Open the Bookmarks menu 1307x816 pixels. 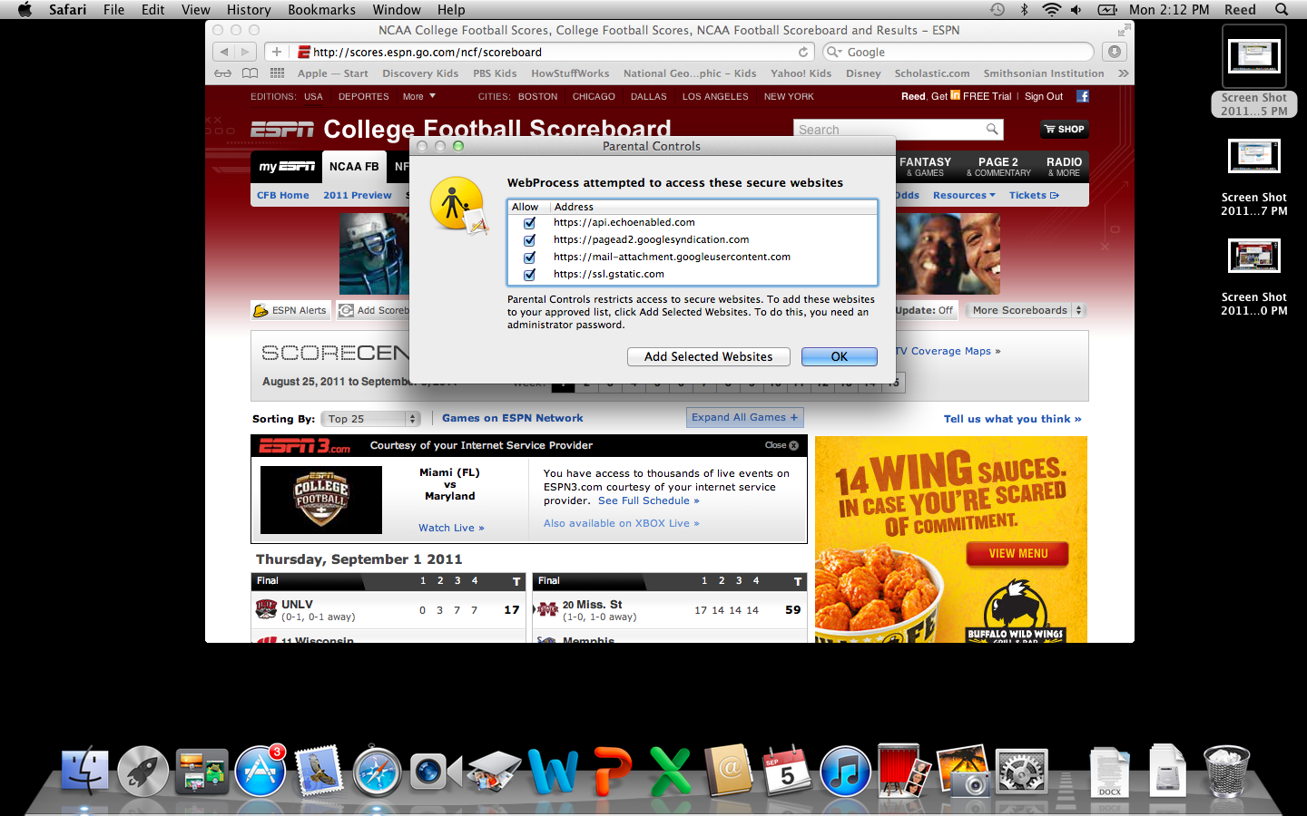click(x=321, y=9)
